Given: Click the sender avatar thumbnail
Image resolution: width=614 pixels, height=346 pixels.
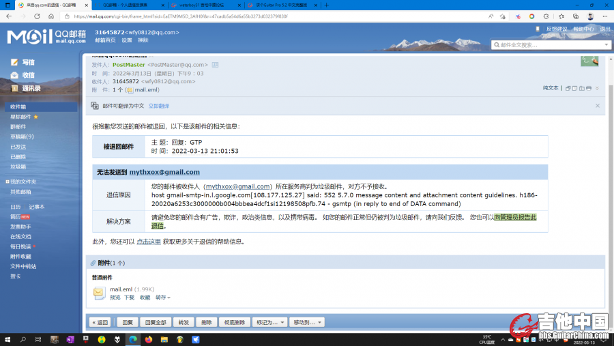Looking at the screenshot, I should (x=589, y=61).
